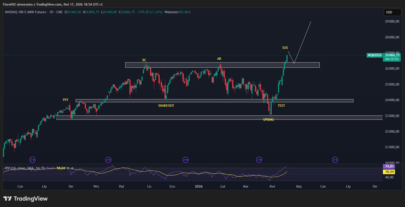Click the NQM2026 symbol price label
The height and width of the screenshot is (207, 405).
point(374,55)
